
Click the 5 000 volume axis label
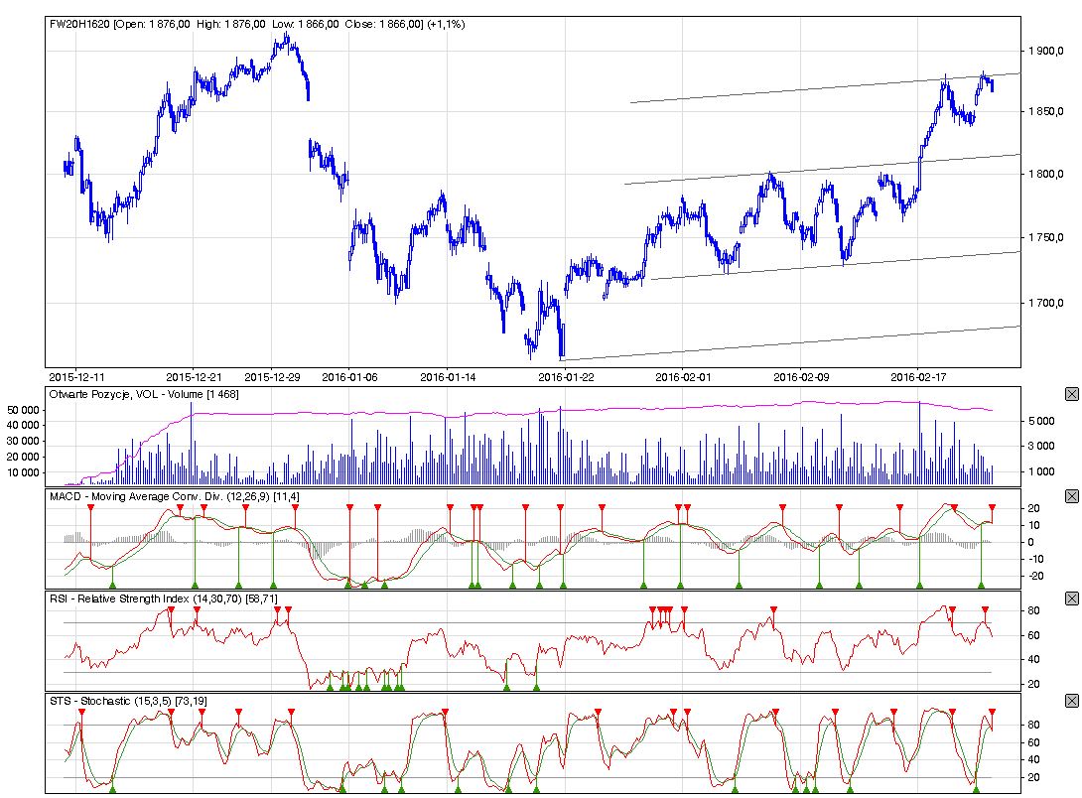click(x=1041, y=421)
